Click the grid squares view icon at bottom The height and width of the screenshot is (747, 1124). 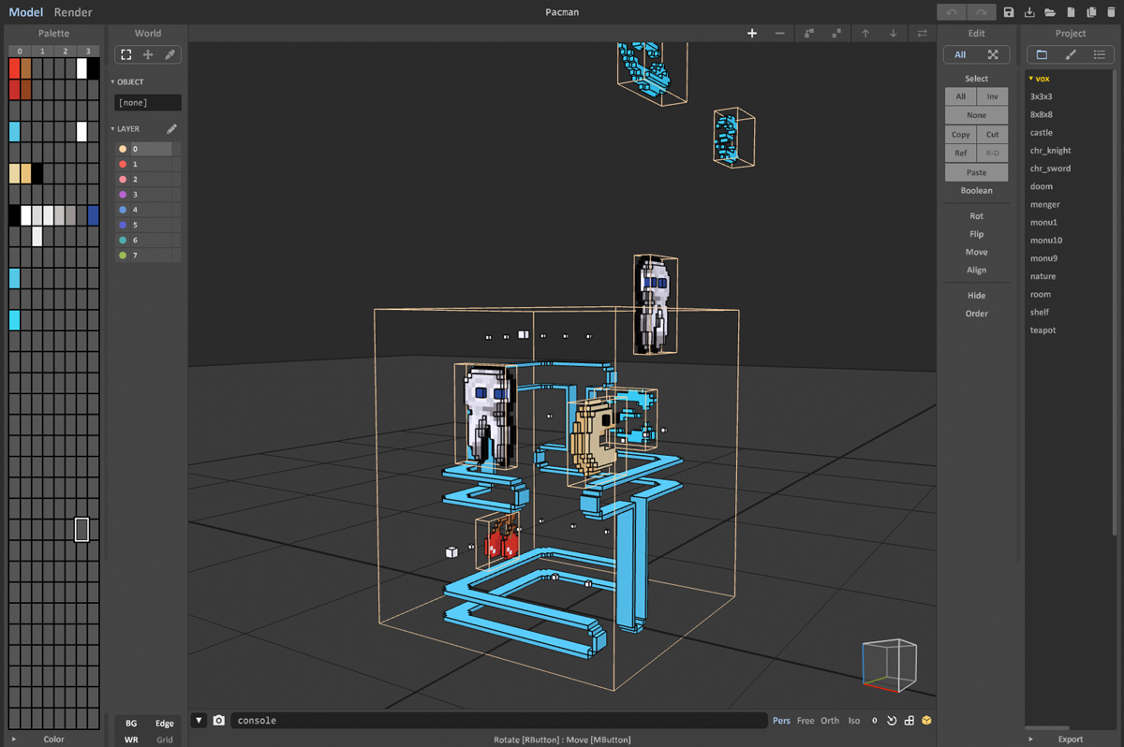tap(909, 720)
